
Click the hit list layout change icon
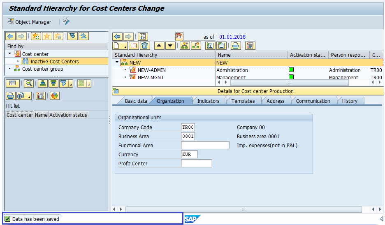click(40, 96)
